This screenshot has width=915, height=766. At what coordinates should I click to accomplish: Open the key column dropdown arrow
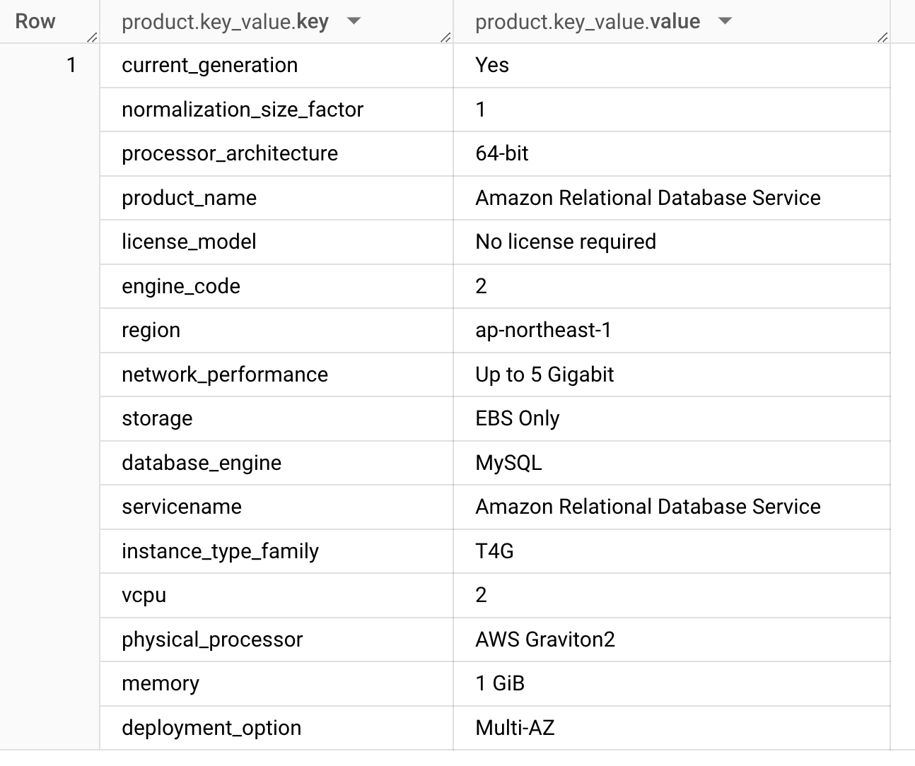(x=354, y=21)
